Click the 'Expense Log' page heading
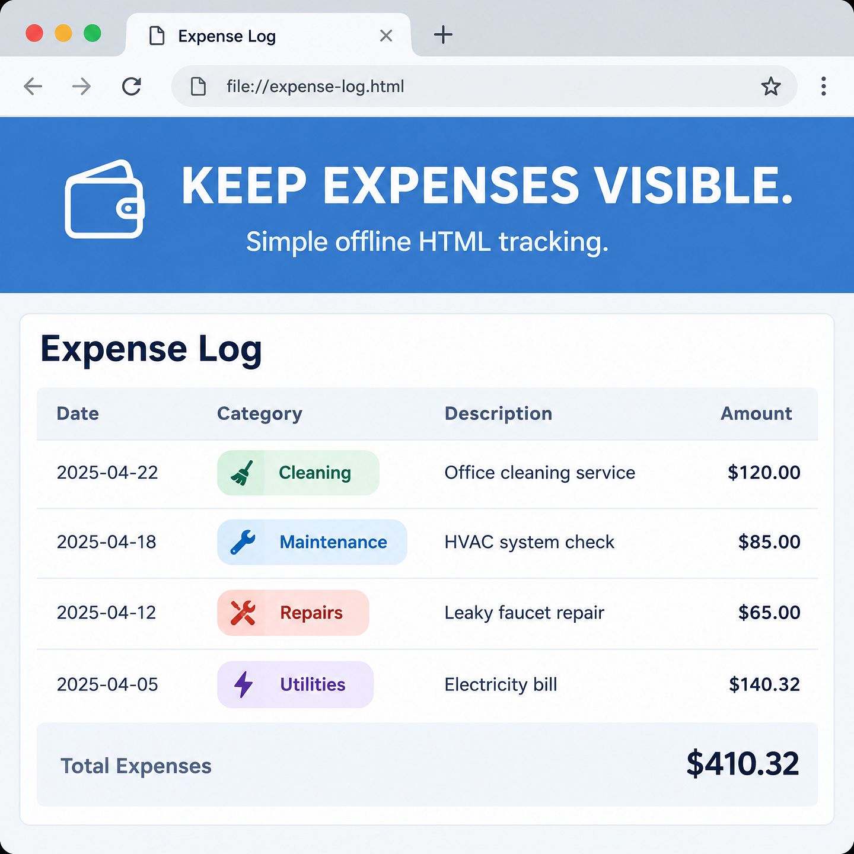This screenshot has height=854, width=854. click(151, 349)
